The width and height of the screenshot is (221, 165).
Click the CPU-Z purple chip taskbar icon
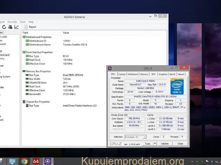47,161
